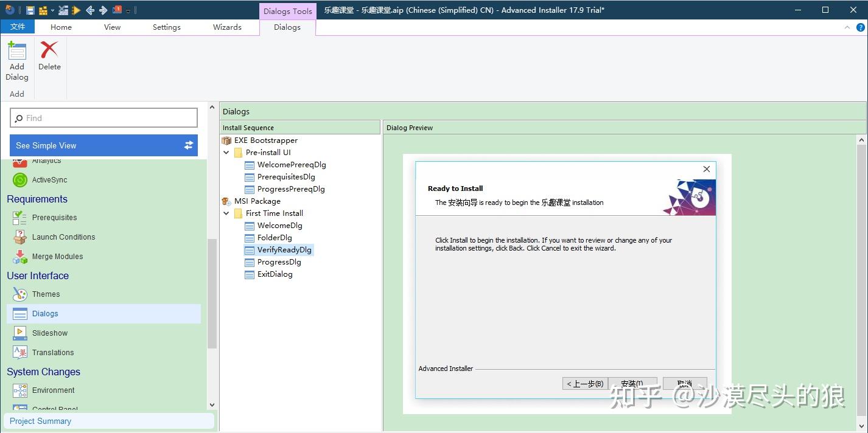The image size is (868, 433).
Task: Open Merge Modules in sidebar
Action: click(57, 257)
